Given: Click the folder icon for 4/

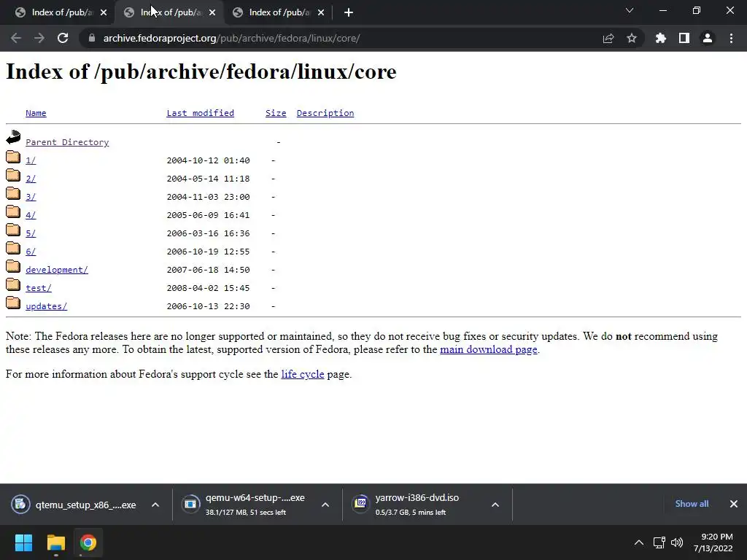Looking at the screenshot, I should tap(13, 211).
